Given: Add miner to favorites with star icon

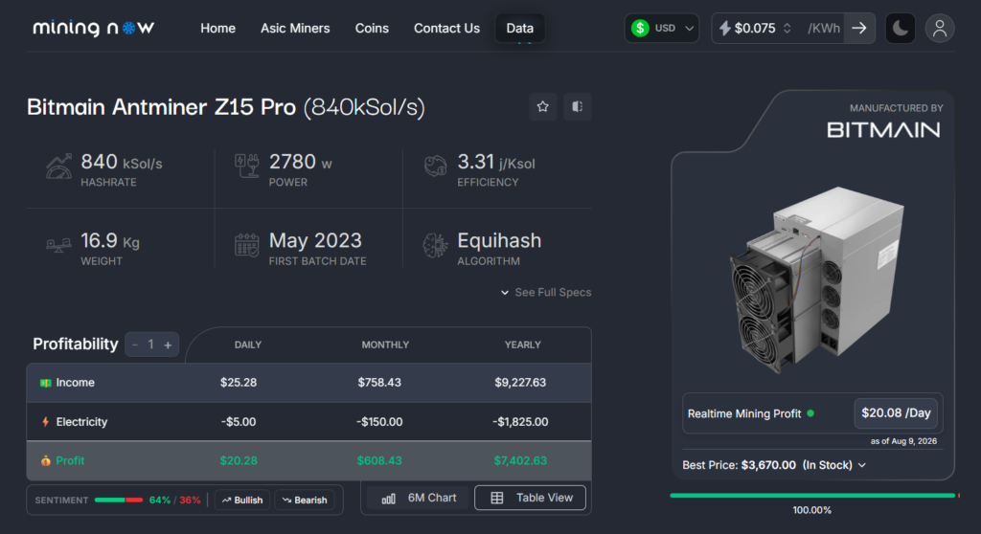Looking at the screenshot, I should pyautogui.click(x=542, y=107).
